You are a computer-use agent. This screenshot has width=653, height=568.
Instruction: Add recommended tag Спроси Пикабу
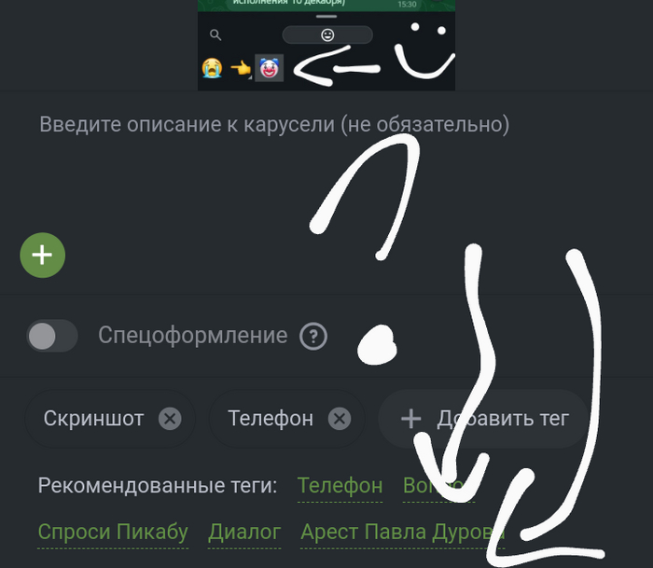[x=113, y=532]
